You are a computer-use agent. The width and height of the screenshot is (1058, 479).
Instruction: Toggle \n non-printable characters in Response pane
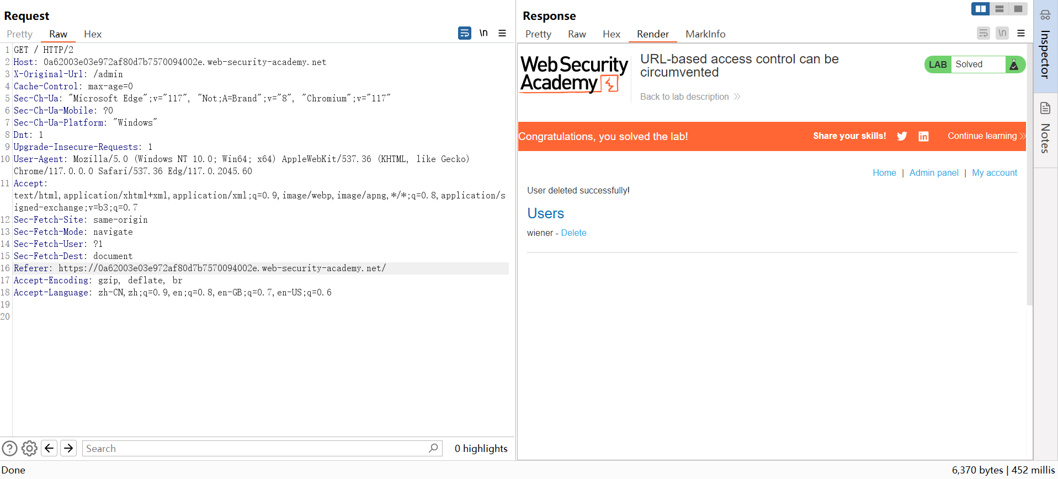coord(1002,33)
